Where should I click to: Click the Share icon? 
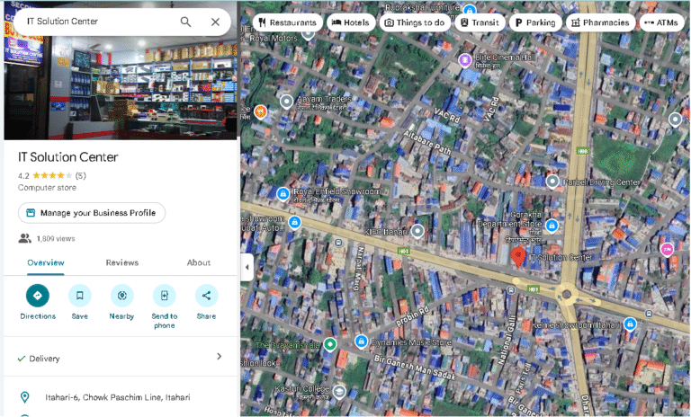coord(206,296)
